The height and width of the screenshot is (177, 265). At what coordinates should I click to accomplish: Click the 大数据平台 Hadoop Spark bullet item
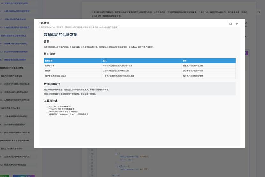[68, 114]
